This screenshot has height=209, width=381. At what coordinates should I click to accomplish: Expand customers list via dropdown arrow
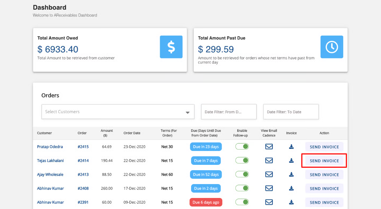coord(187,113)
